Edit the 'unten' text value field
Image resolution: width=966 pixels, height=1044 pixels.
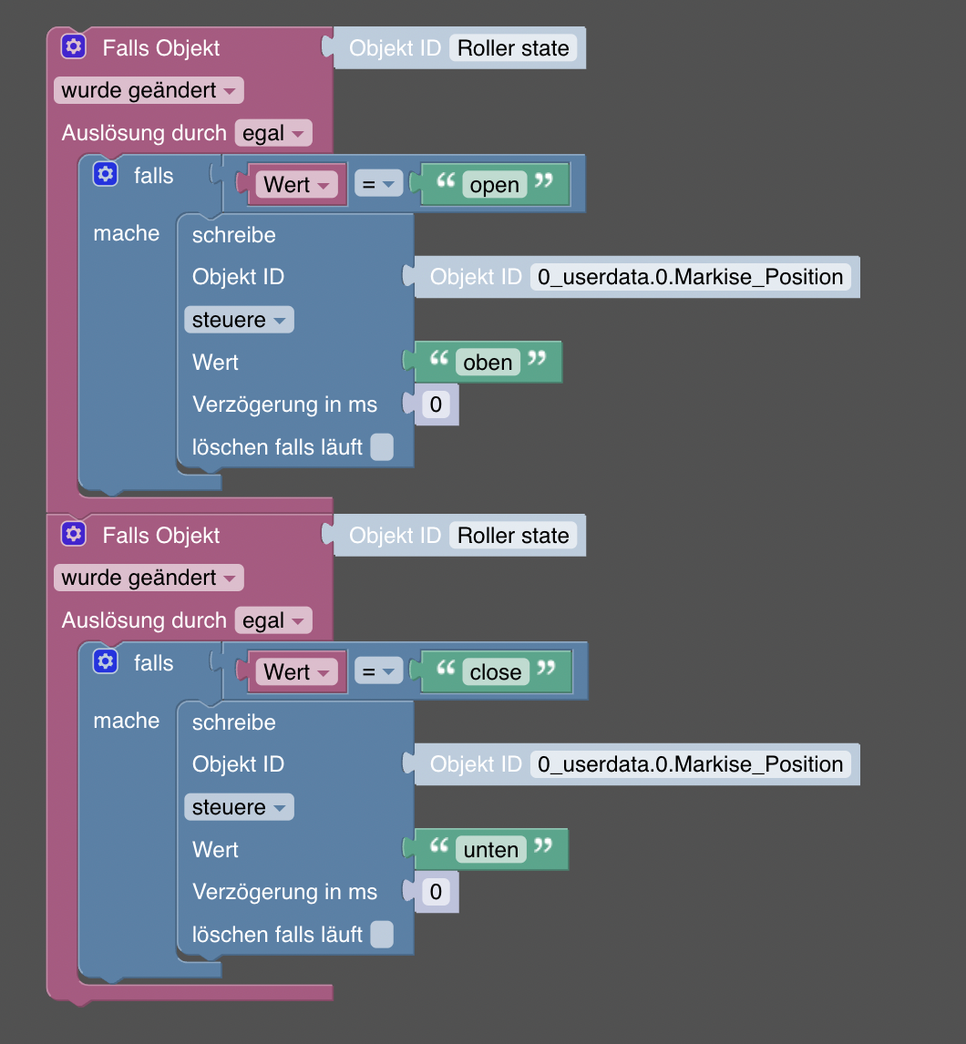pyautogui.click(x=491, y=850)
